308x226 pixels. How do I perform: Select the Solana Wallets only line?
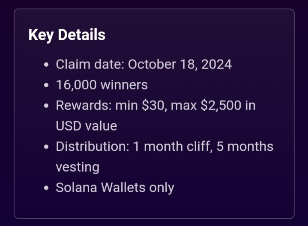pyautogui.click(x=115, y=187)
